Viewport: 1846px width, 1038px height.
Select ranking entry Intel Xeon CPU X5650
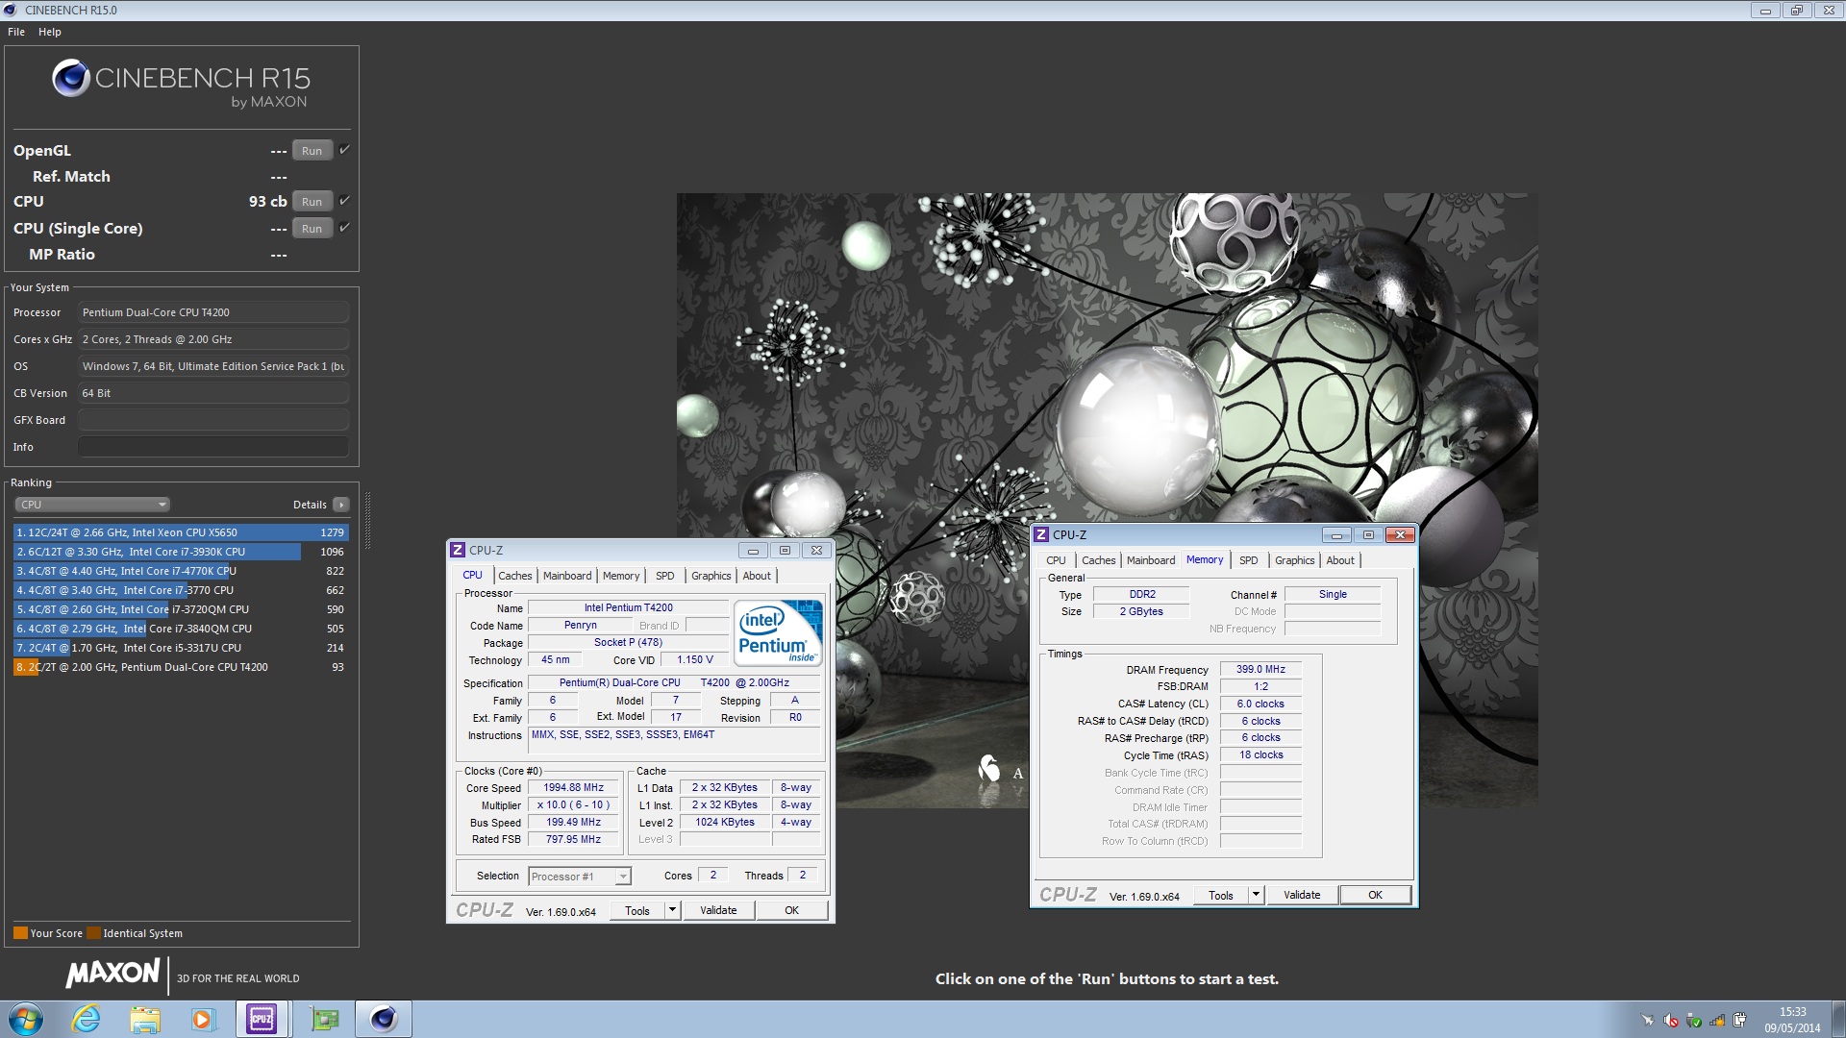tap(181, 532)
